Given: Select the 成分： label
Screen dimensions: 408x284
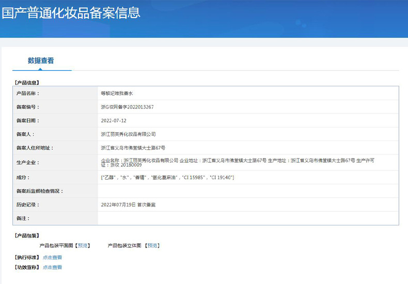Looking at the screenshot, I should (23, 177).
